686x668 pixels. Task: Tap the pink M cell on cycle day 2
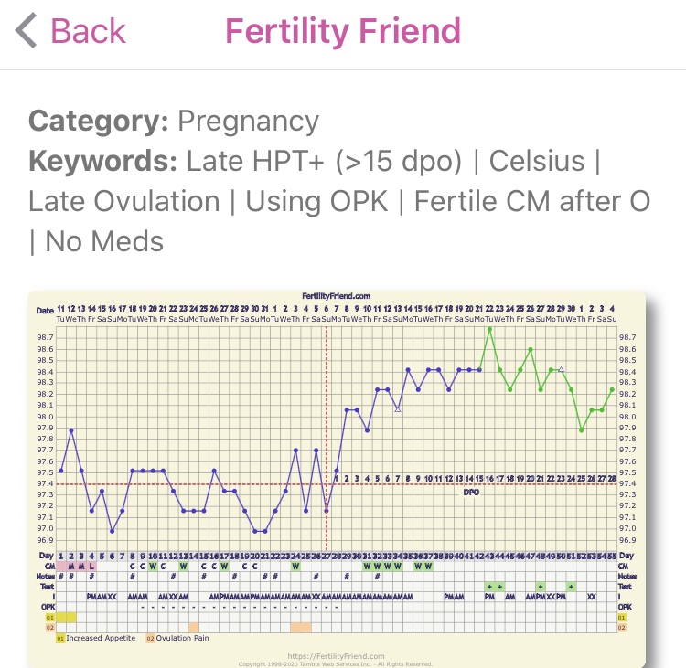[71, 566]
